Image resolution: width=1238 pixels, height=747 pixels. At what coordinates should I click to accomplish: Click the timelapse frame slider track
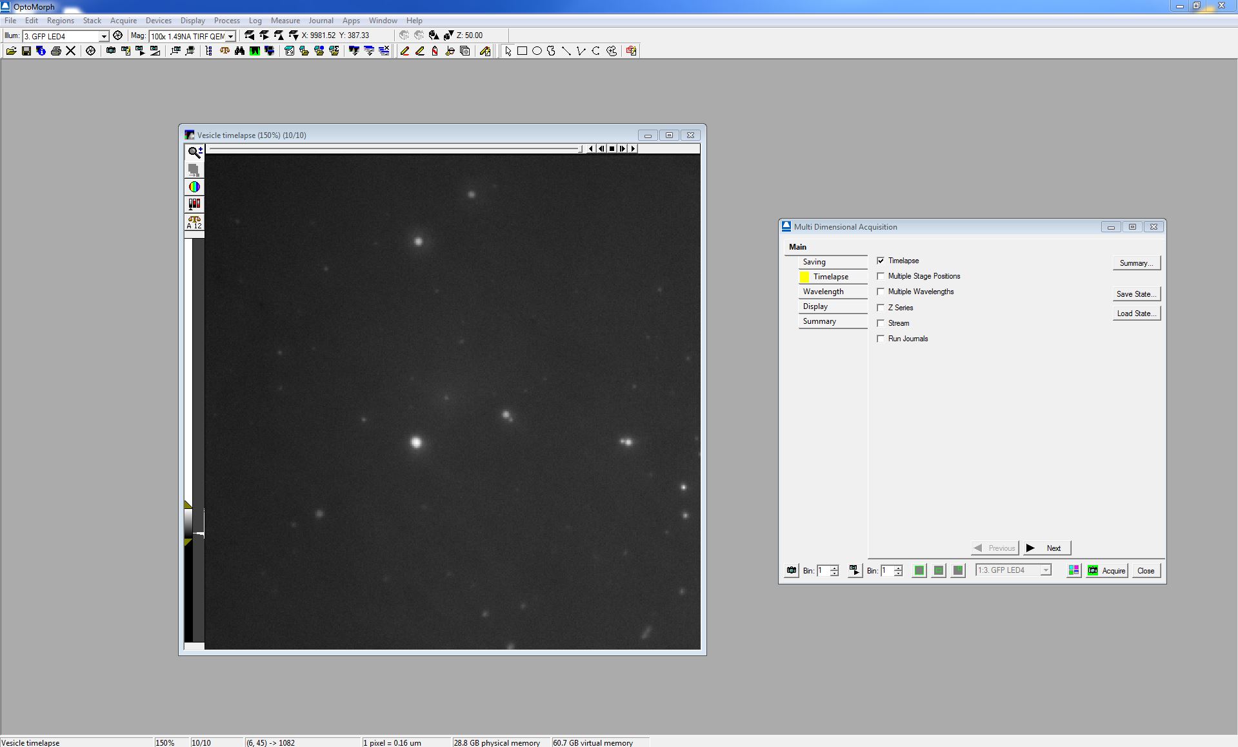click(x=394, y=149)
